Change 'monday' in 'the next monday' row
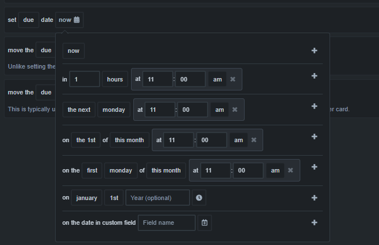Screen dimensions: 379x245 point(114,110)
